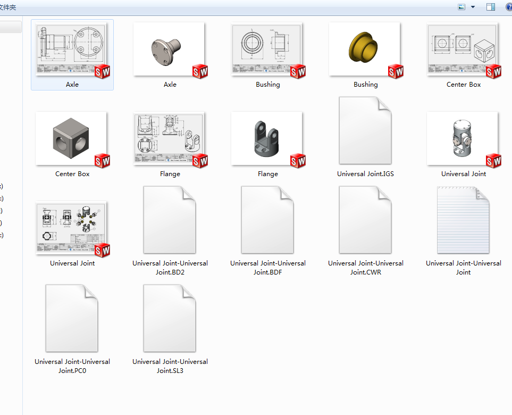Select the Axle 3D part file

[x=169, y=49]
